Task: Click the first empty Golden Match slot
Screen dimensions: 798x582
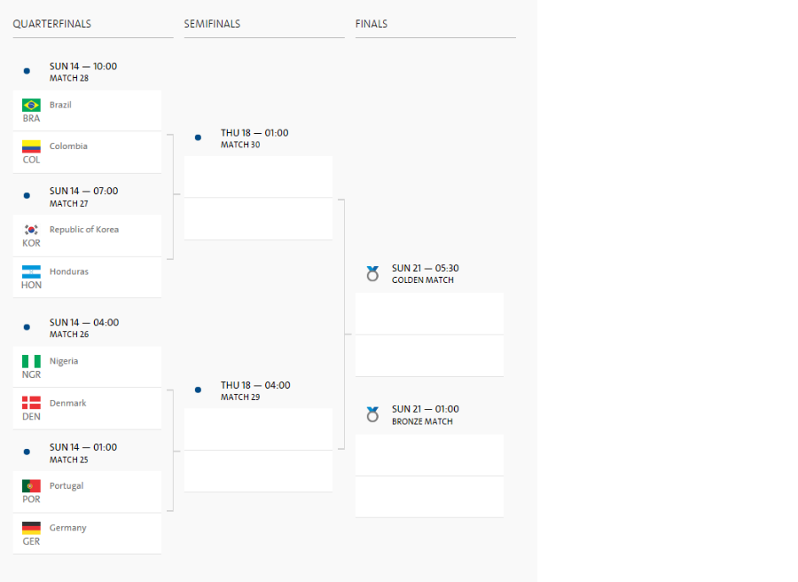Action: [x=429, y=314]
